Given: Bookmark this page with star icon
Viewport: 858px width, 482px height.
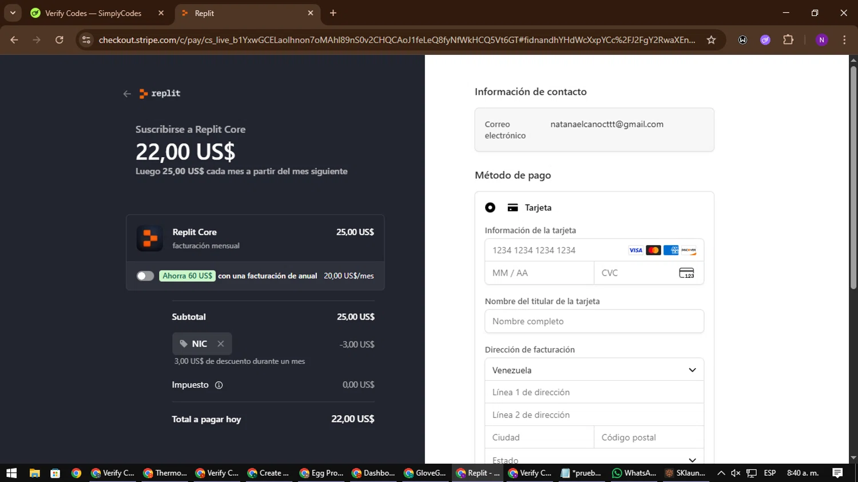Looking at the screenshot, I should pos(711,40).
